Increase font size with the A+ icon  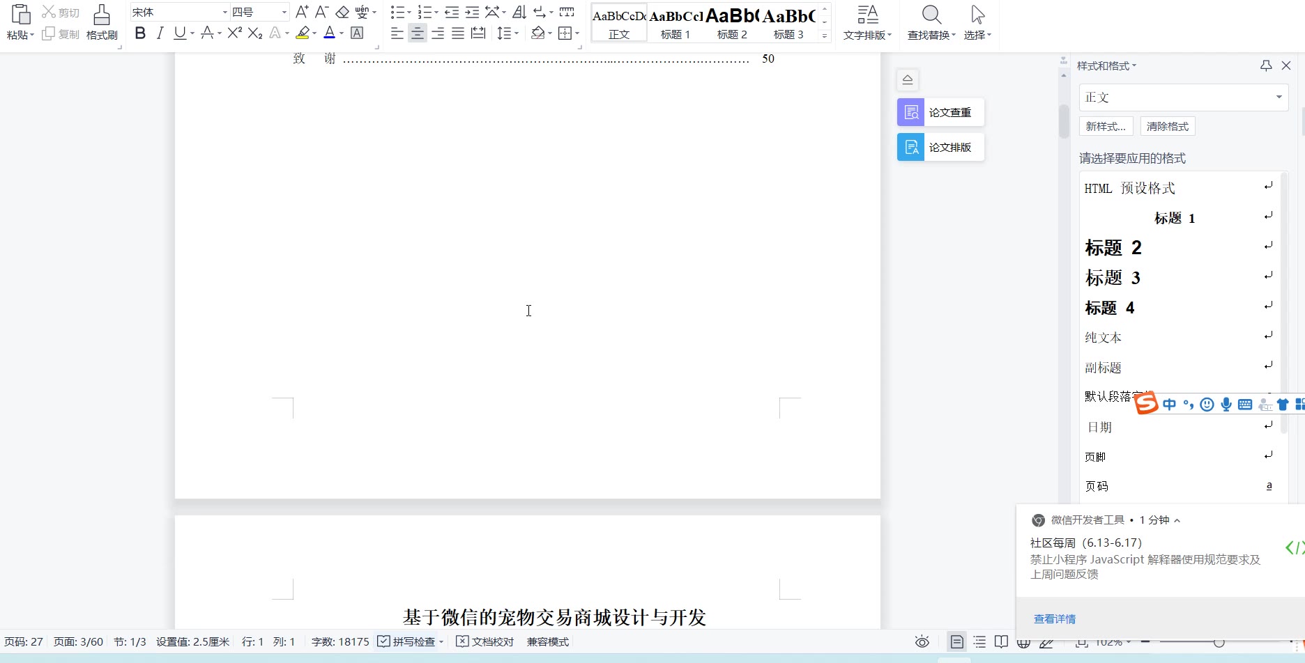tap(302, 12)
